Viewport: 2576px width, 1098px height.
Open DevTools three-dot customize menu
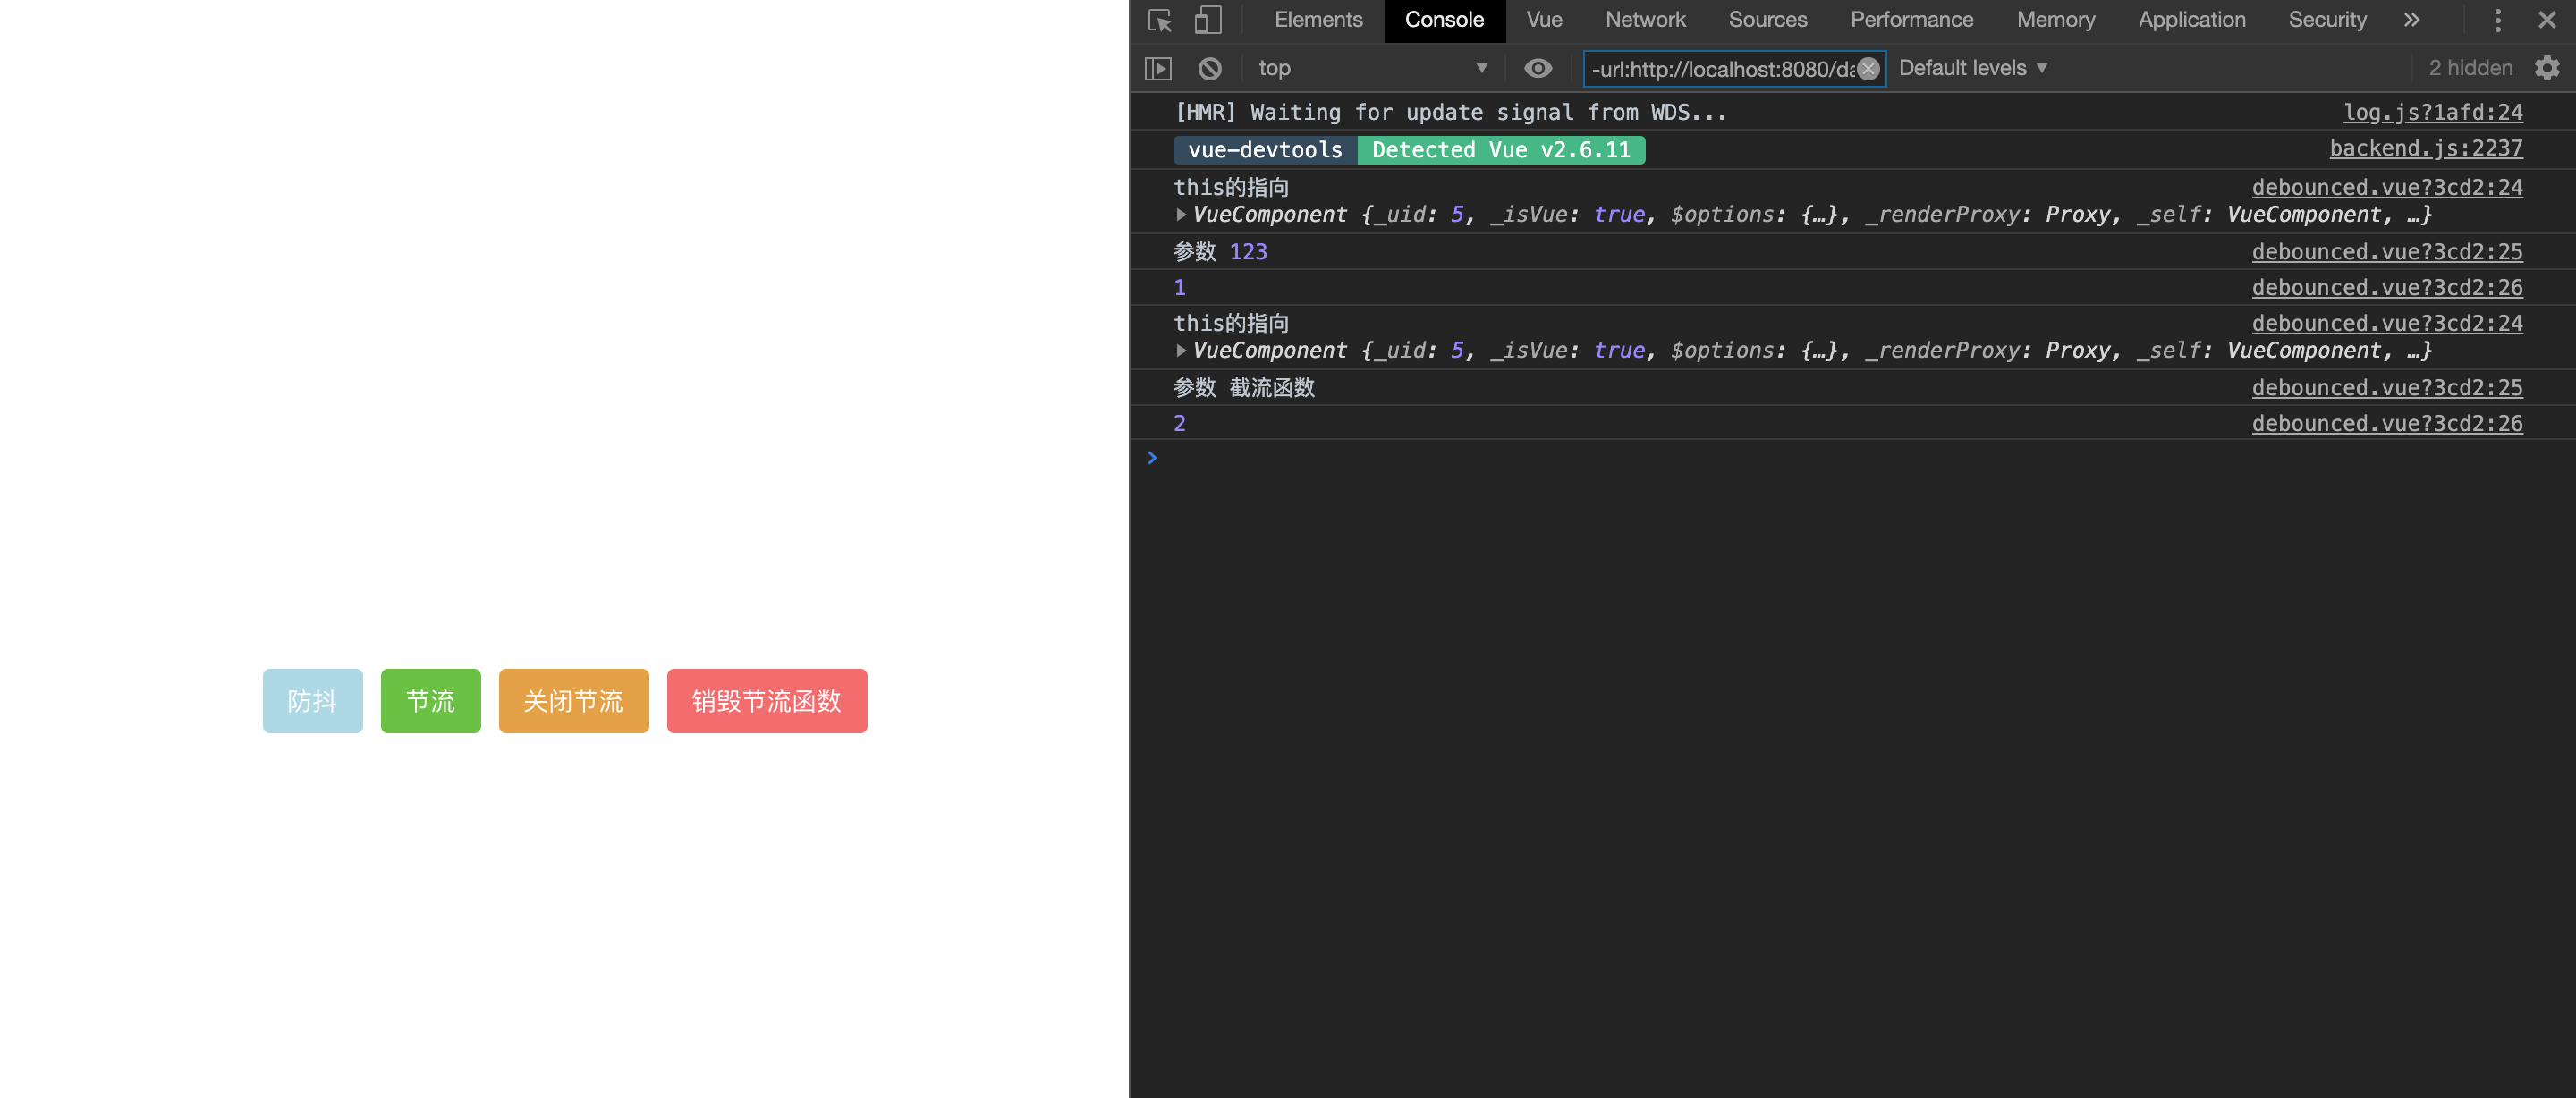[x=2497, y=20]
